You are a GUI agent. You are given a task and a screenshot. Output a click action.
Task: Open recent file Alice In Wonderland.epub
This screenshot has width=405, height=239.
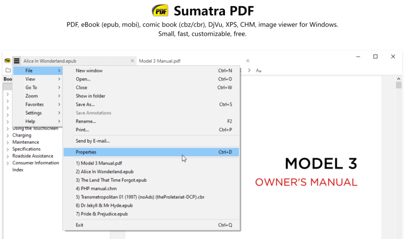[x=152, y=172]
